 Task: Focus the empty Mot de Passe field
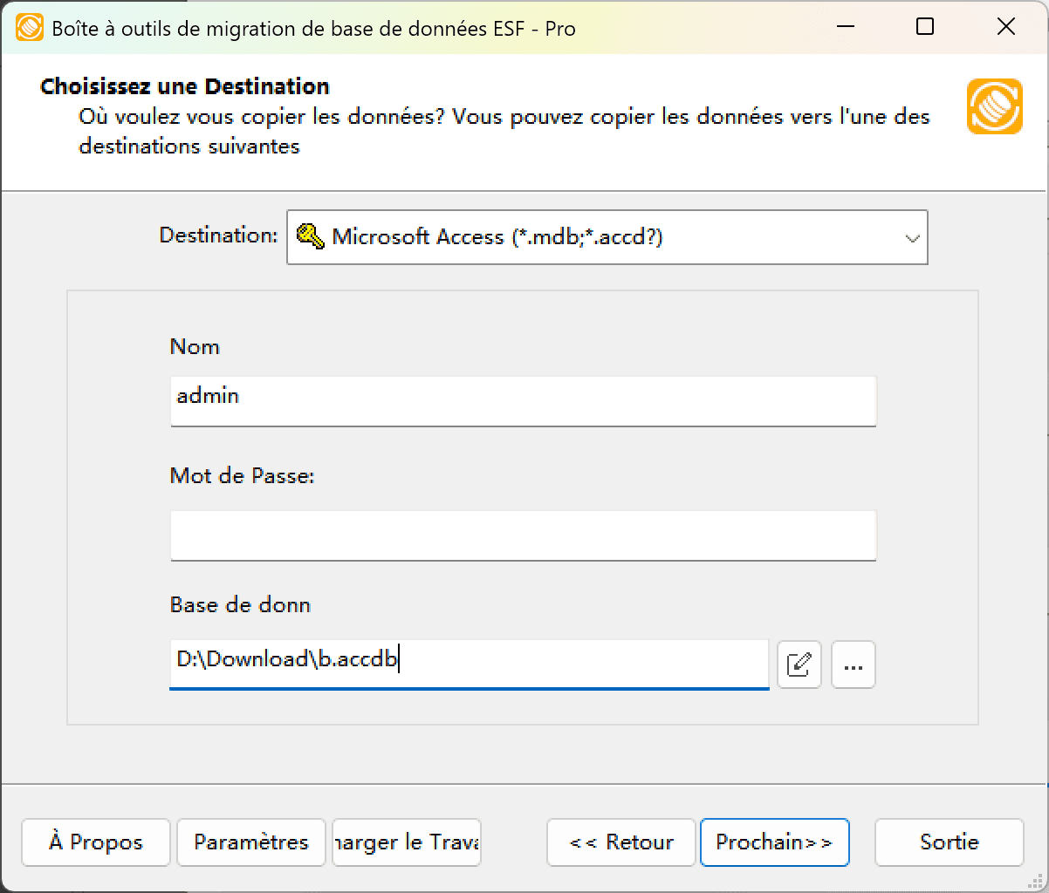524,535
